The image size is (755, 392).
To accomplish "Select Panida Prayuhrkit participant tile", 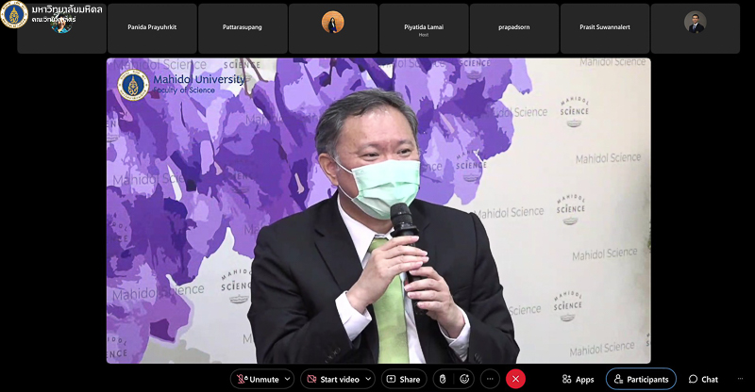I will (x=152, y=27).
